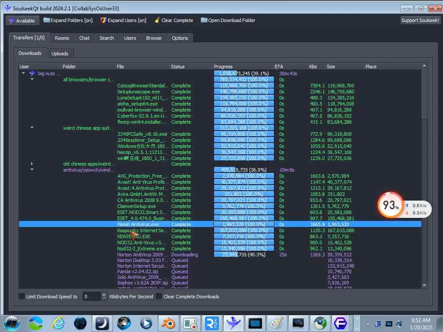Open the purple F app in taskbar
443x332 pixels.
(x=340, y=323)
